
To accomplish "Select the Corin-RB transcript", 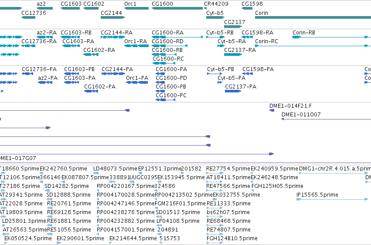I will pos(332,37).
